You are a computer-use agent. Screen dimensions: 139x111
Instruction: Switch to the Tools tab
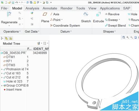[x=81, y=8]
